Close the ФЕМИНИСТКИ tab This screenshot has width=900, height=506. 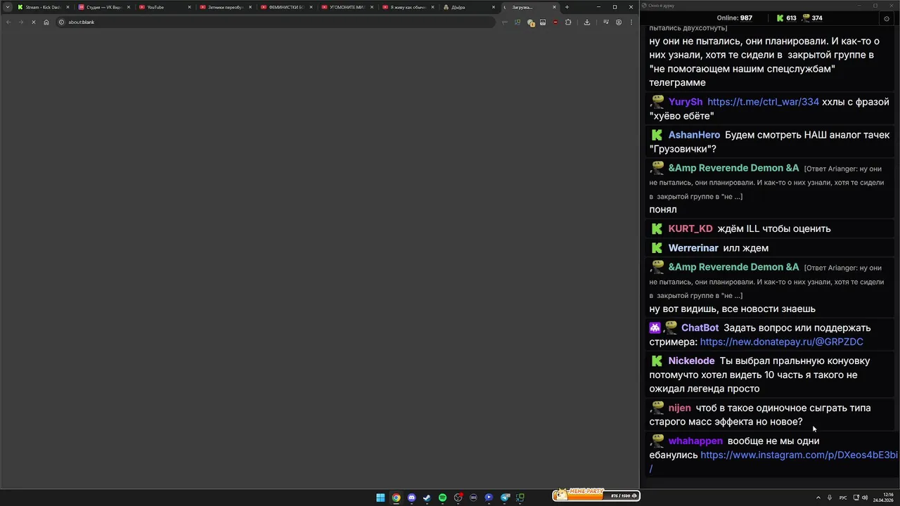coord(310,7)
